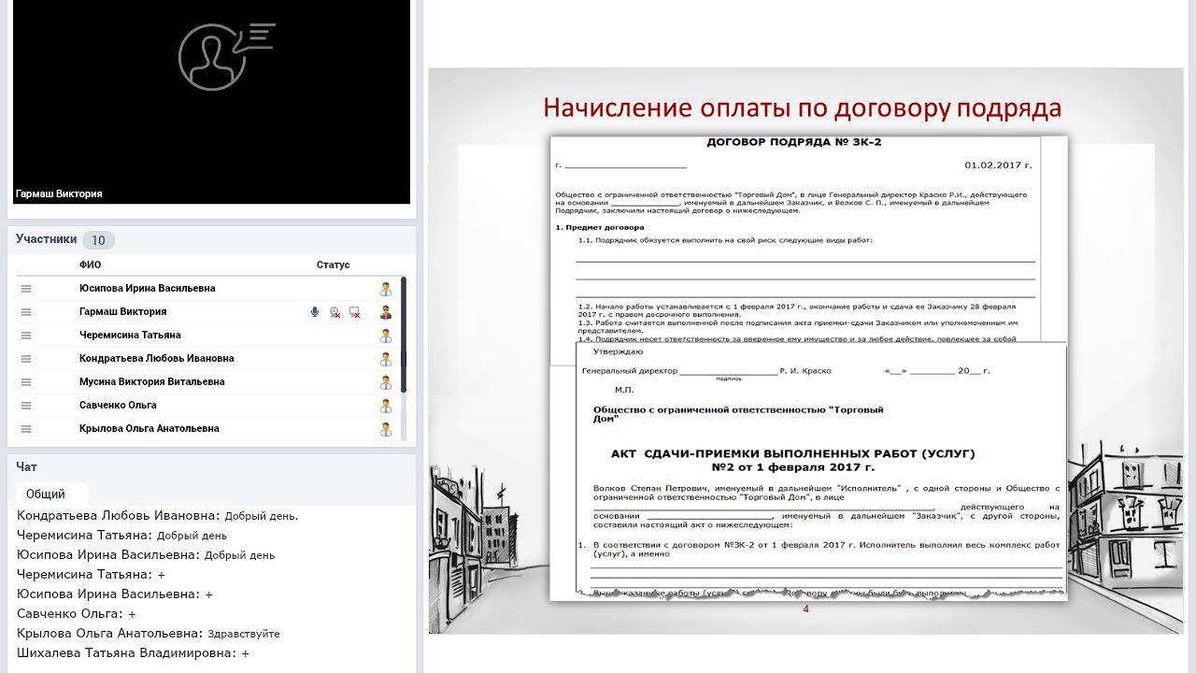Open the menu icon beside Мусина Виктория Витальевна
Screen dimensions: 1196x673
coord(26,382)
